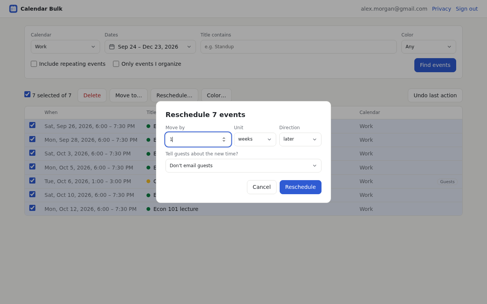The height and width of the screenshot is (304, 487).
Task: Uncheck the select-all 7 selected checkbox
Action: (27, 94)
